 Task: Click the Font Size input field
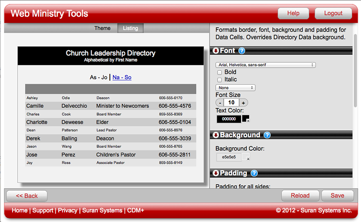pos(231,103)
